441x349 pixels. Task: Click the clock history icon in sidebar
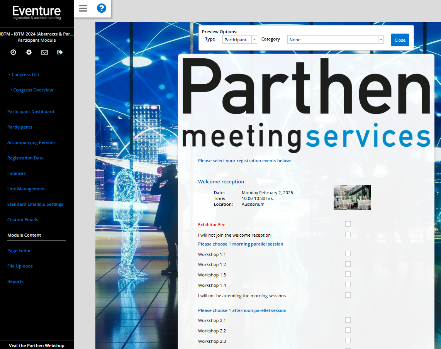pos(13,52)
